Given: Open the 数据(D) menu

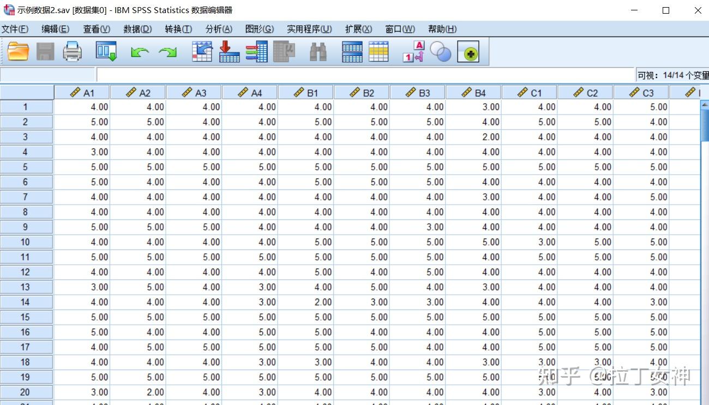Looking at the screenshot, I should tap(137, 29).
